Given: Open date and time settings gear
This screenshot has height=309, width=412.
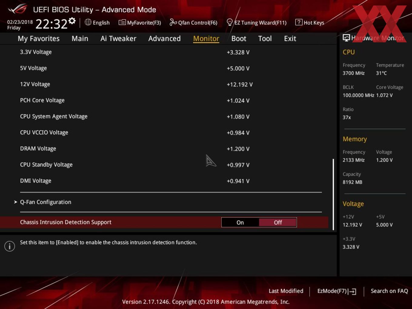Looking at the screenshot, I should pyautogui.click(x=72, y=21).
